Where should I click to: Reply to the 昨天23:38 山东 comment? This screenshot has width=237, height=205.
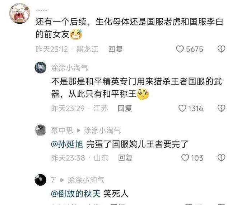[x=125, y=158]
